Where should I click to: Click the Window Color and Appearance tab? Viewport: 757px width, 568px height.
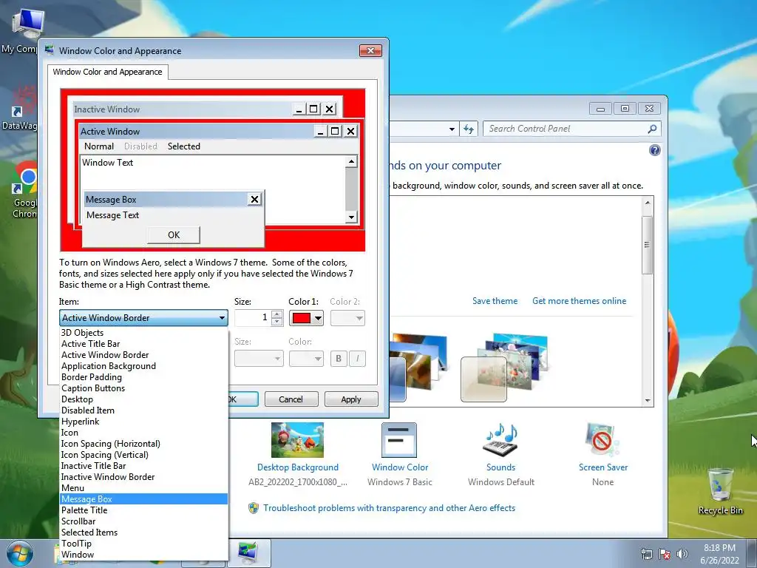[108, 72]
